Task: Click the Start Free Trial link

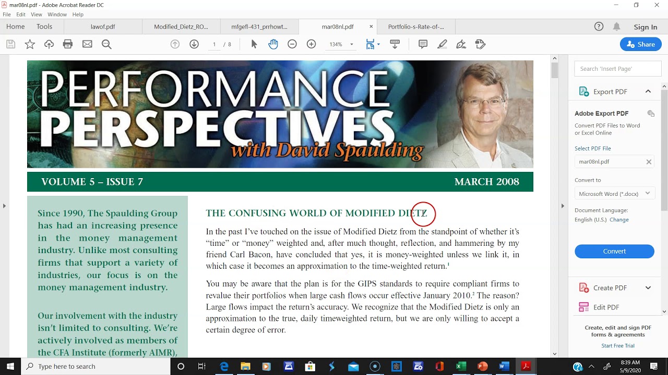Action: 618,346
